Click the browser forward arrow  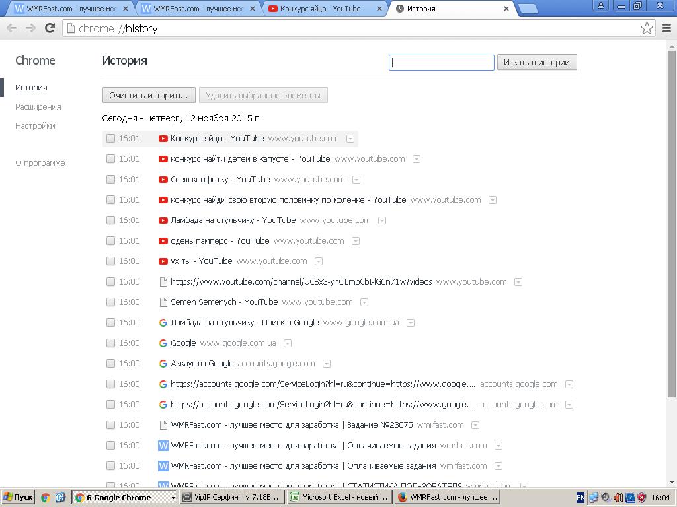(x=30, y=28)
